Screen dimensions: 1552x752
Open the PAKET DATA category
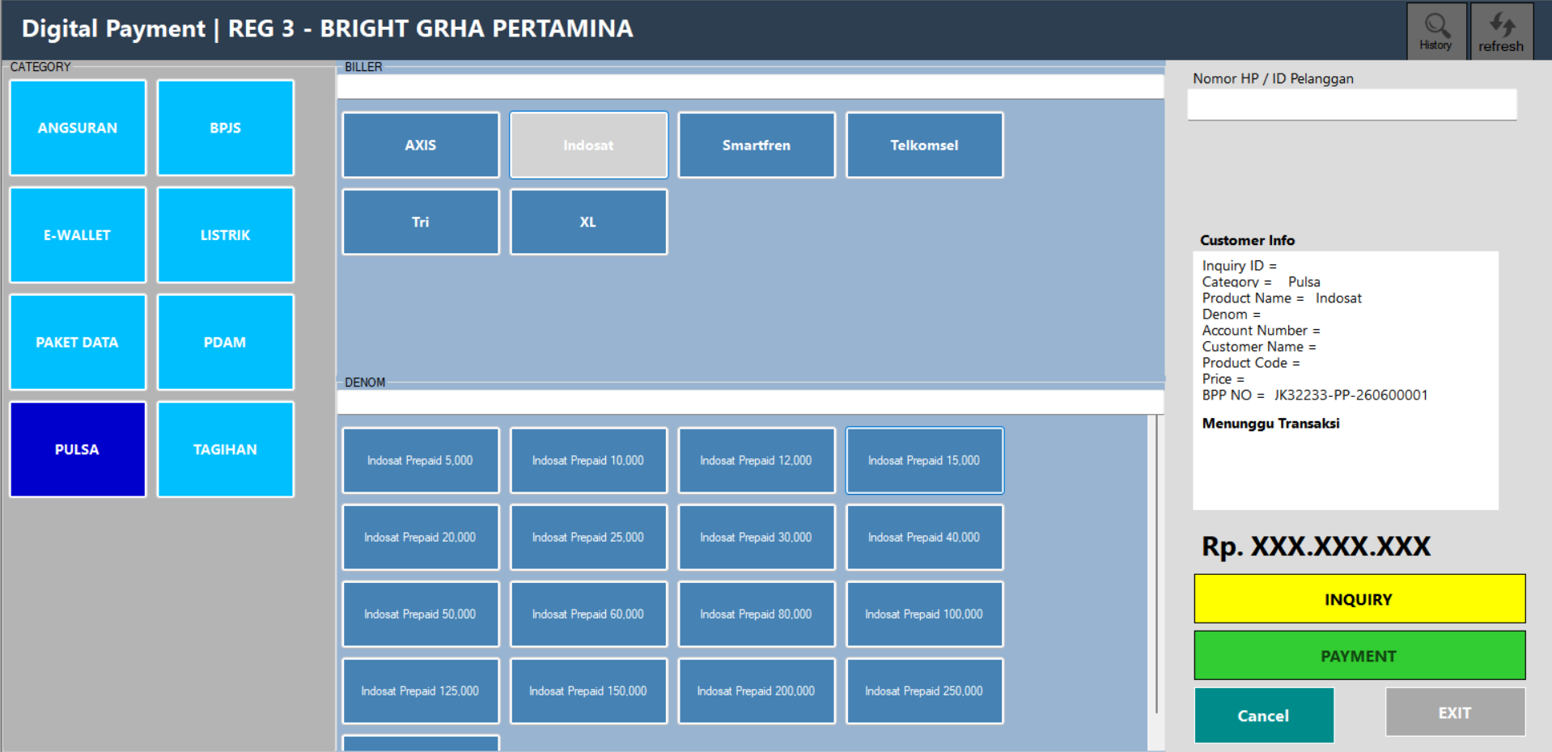78,342
